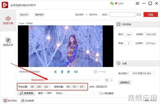The image size is (160, 104).
Task: Click the 选择格式 button
Action: tap(124, 82)
